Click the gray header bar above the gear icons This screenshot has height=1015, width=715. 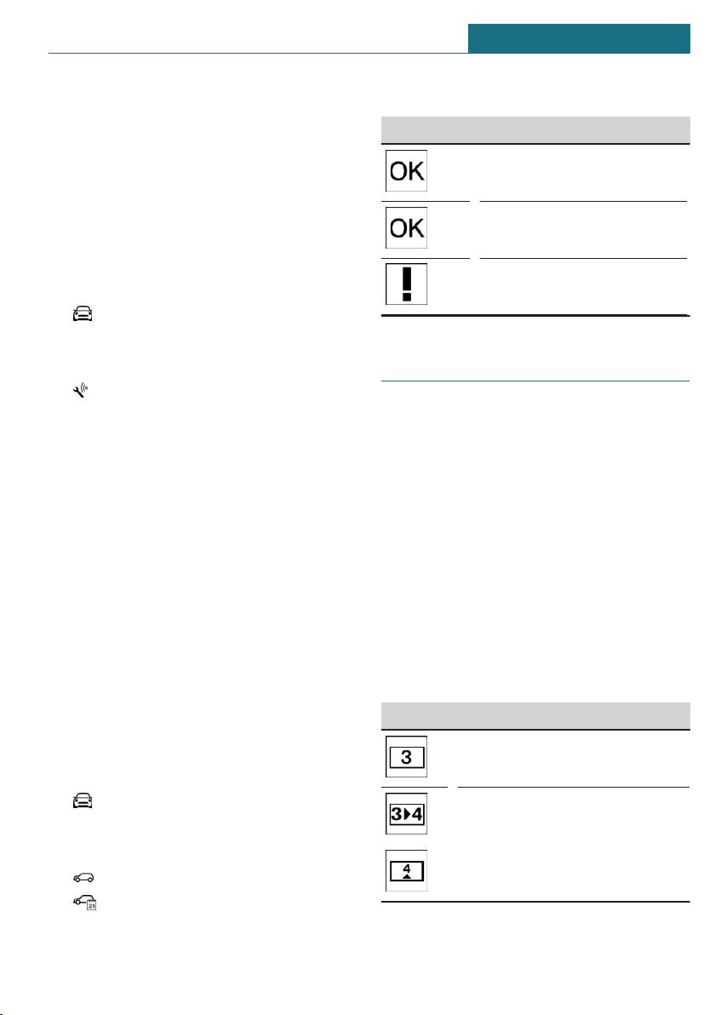[535, 716]
